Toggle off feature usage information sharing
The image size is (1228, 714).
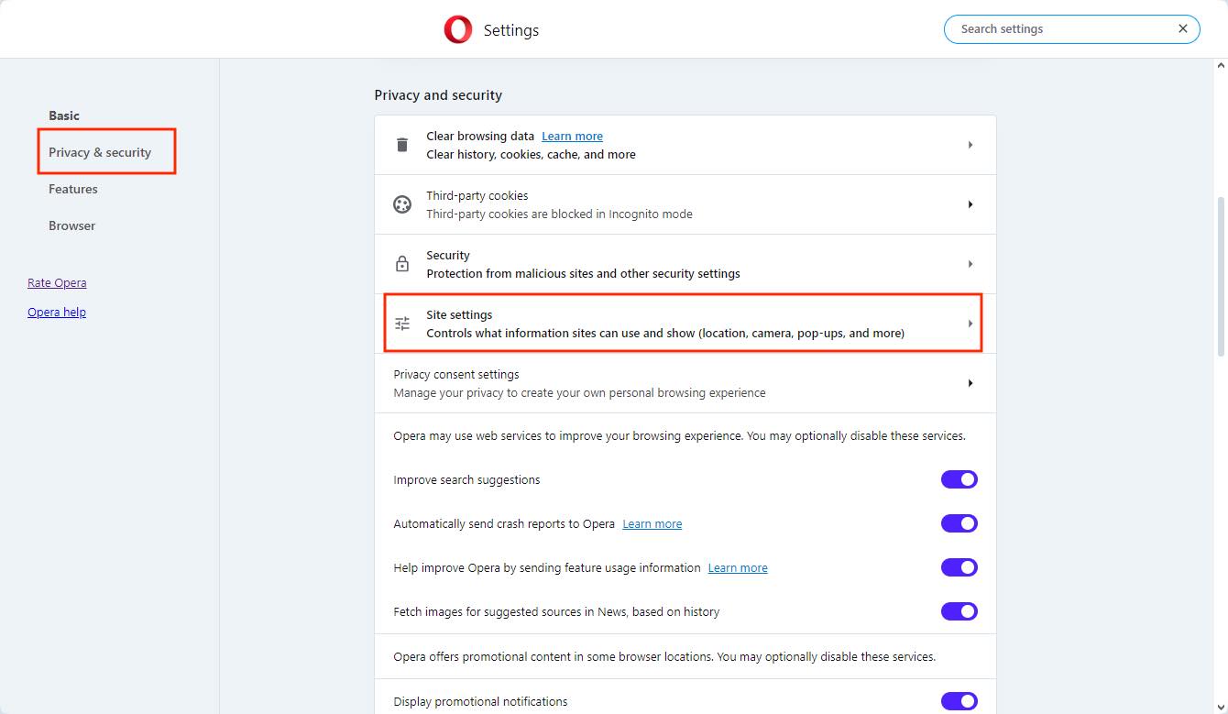(959, 567)
